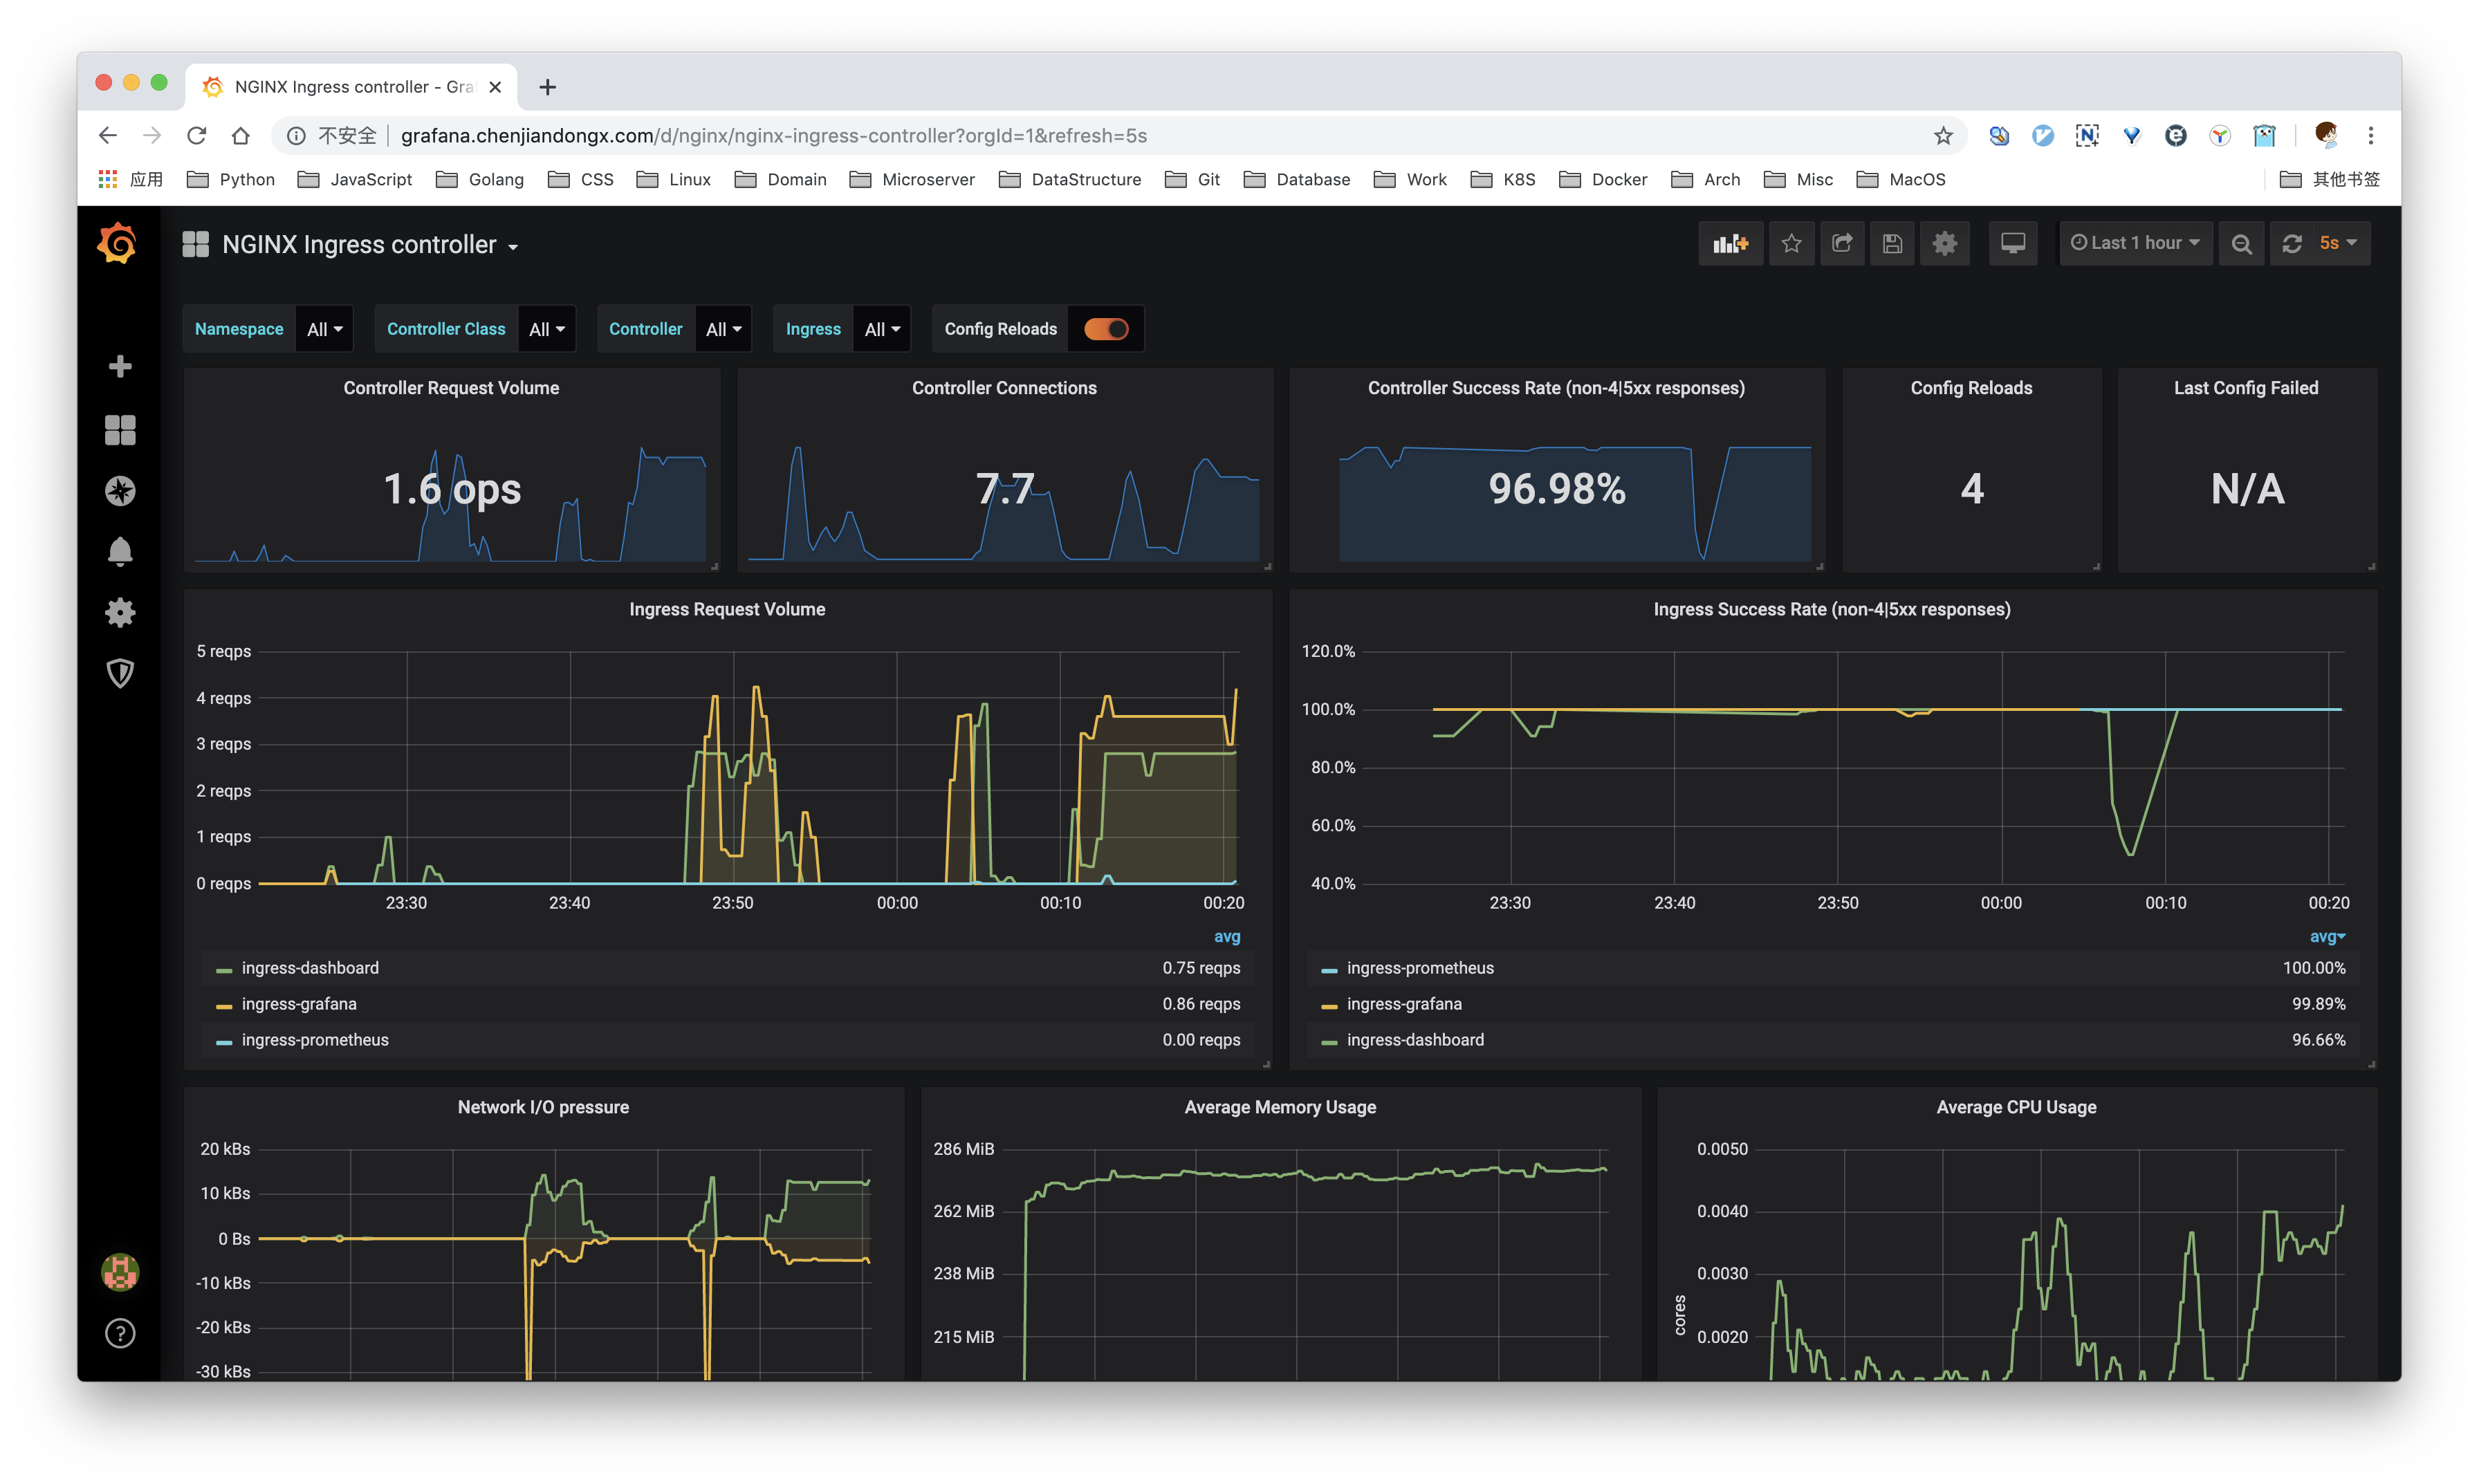This screenshot has height=1484, width=2479.
Task: Enable Cycle view mode (TV icon)
Action: pos(2012,243)
